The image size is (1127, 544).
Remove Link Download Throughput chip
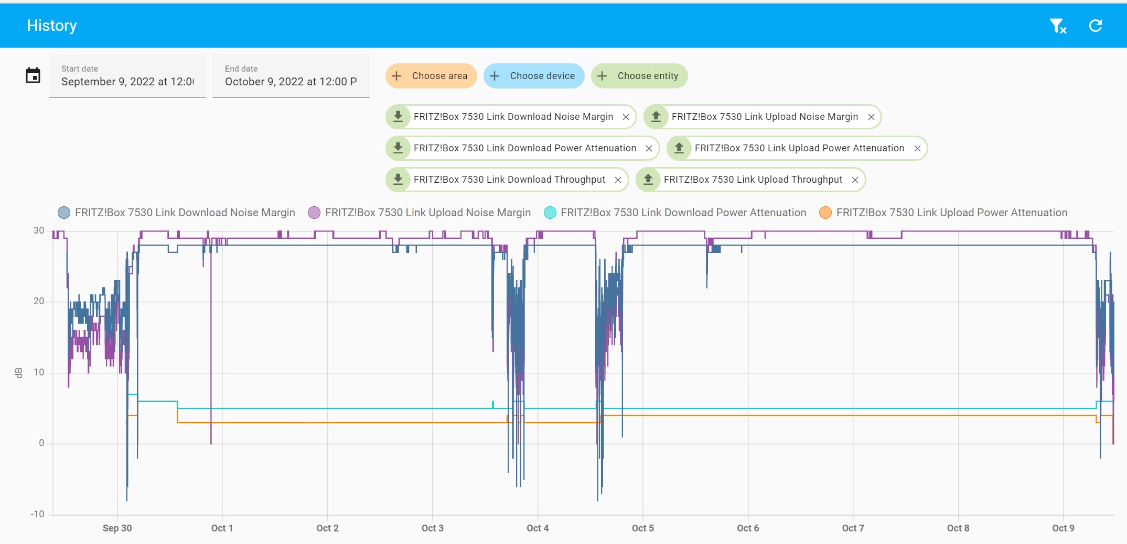tap(618, 180)
